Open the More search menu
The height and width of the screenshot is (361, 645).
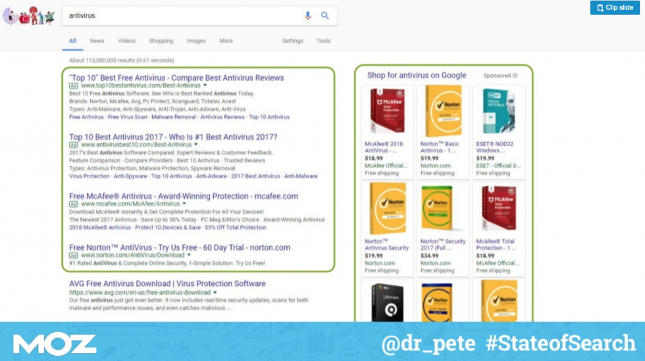[226, 41]
